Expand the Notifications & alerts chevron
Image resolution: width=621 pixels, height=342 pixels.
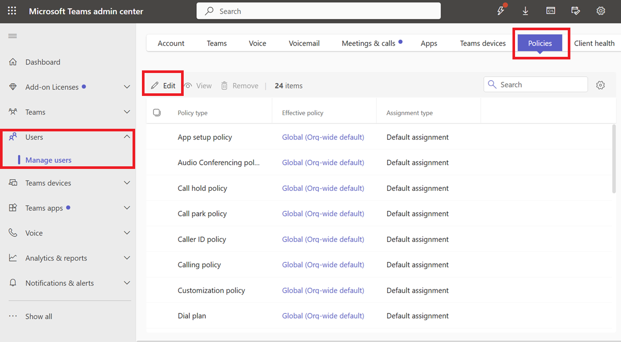click(x=127, y=283)
